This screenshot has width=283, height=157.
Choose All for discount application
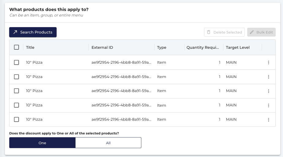point(108,143)
